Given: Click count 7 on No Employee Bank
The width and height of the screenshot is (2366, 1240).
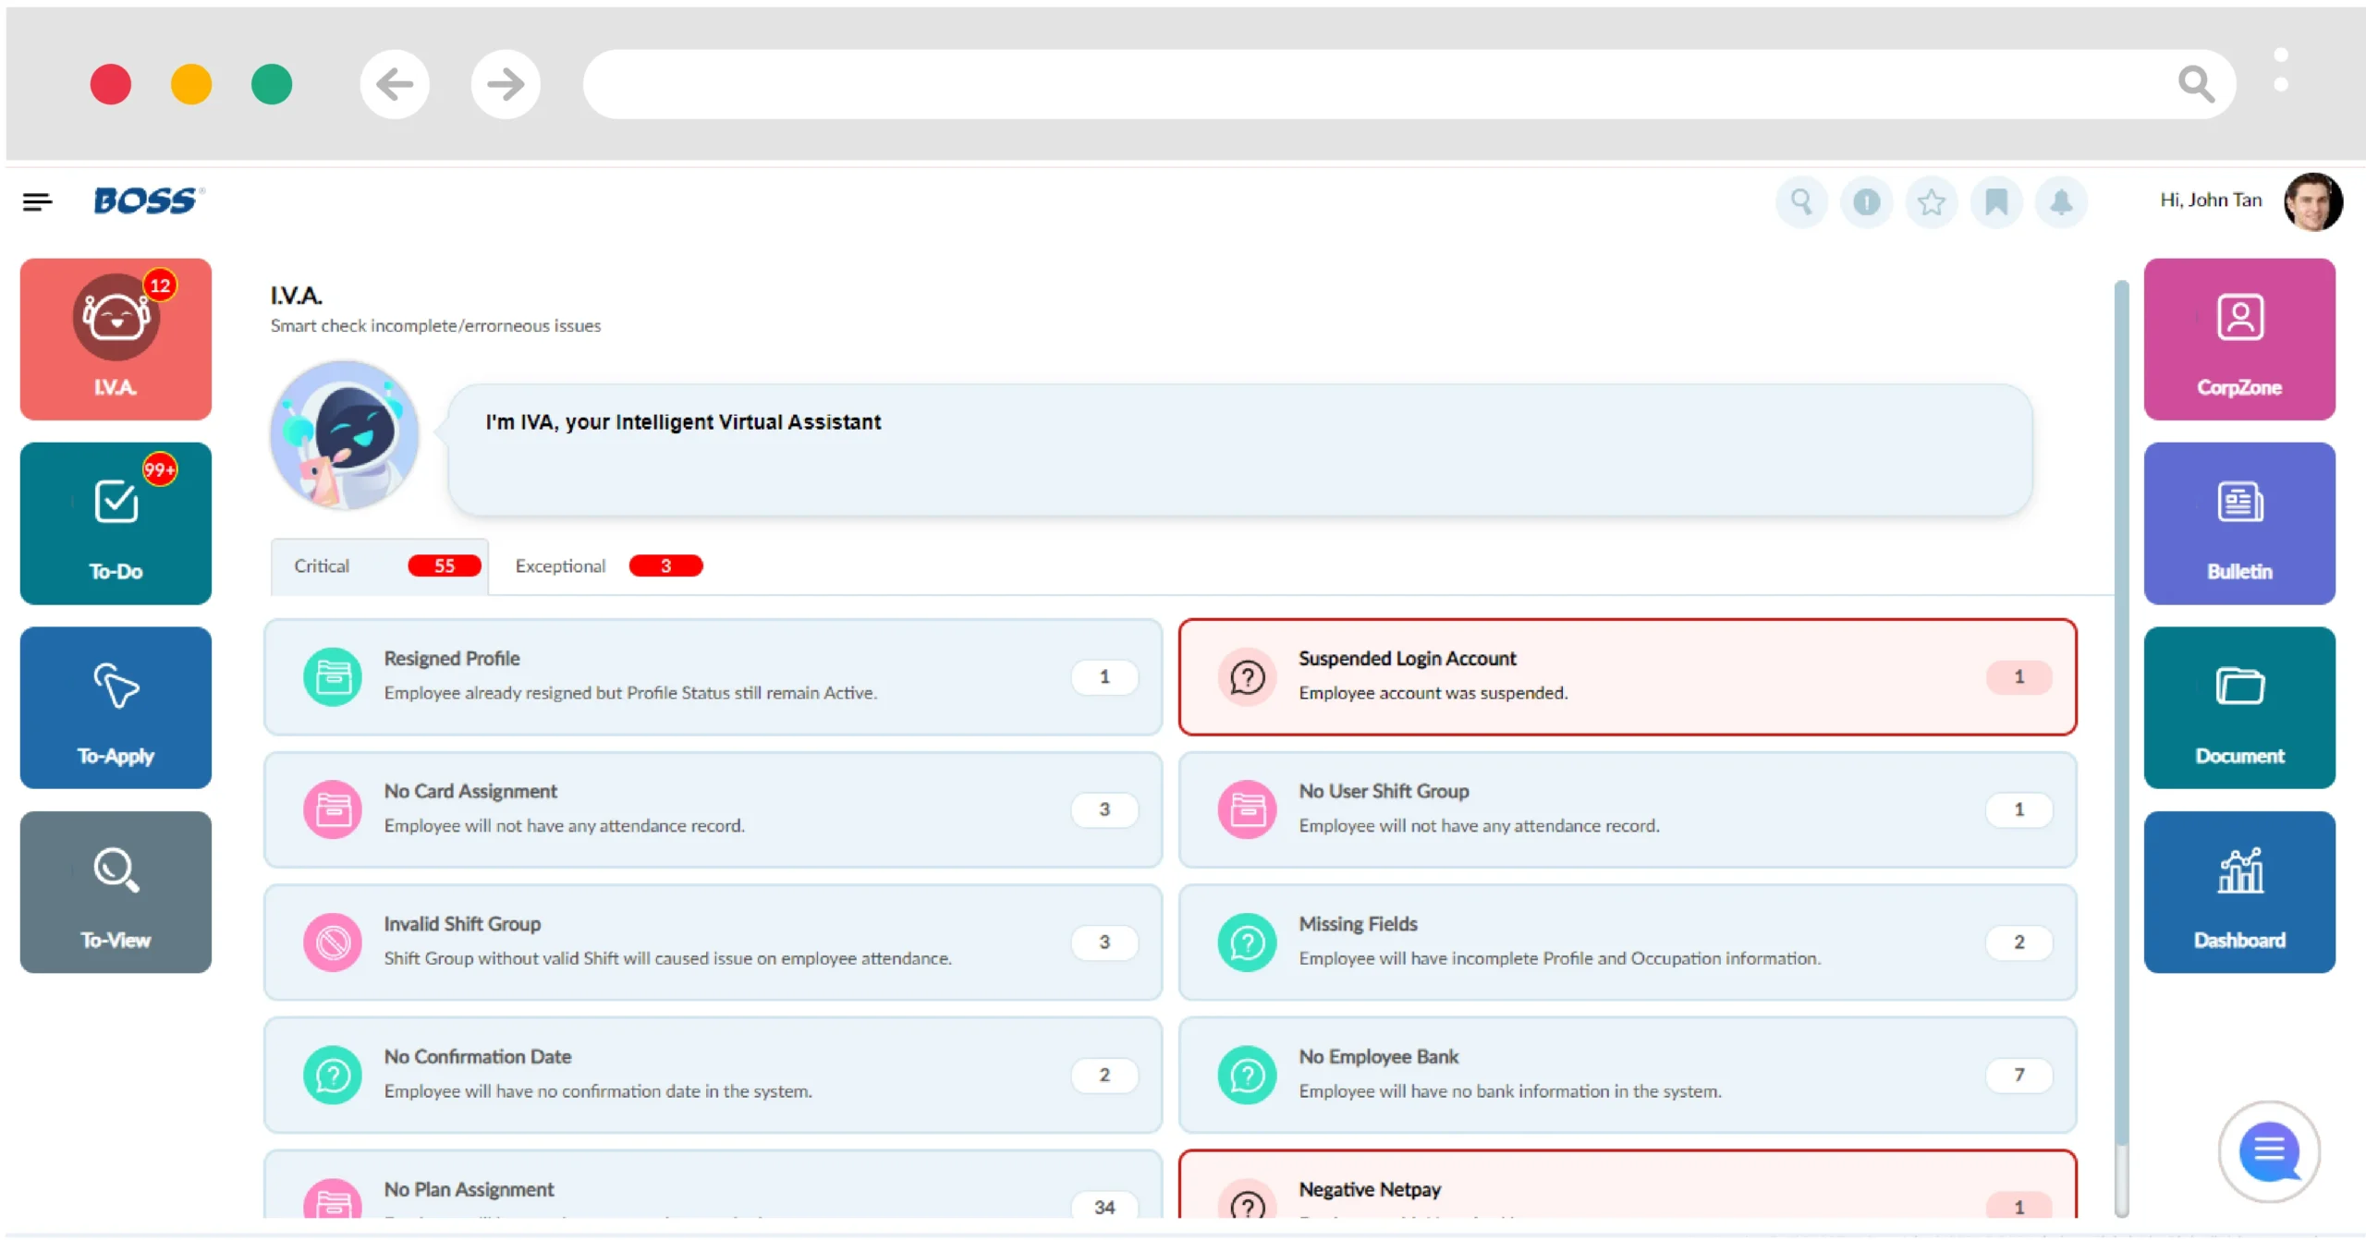Looking at the screenshot, I should click(x=2019, y=1076).
